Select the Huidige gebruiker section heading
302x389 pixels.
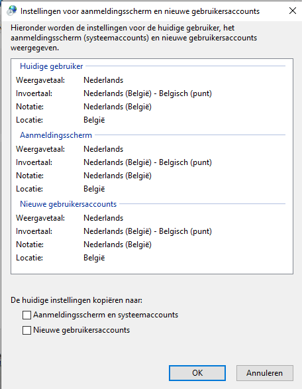(51, 66)
